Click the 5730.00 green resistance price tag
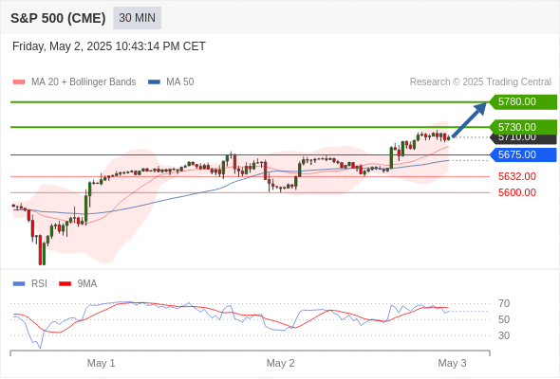This screenshot has height=379, width=560. [523, 127]
